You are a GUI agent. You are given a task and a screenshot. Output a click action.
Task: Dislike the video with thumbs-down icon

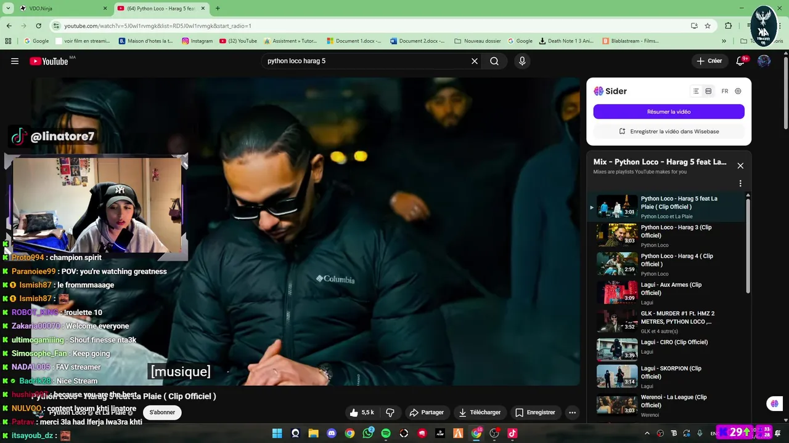pyautogui.click(x=390, y=412)
